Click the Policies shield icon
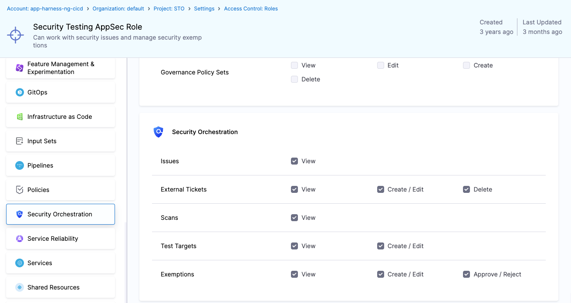Viewport: 571px width, 303px height. [20, 190]
